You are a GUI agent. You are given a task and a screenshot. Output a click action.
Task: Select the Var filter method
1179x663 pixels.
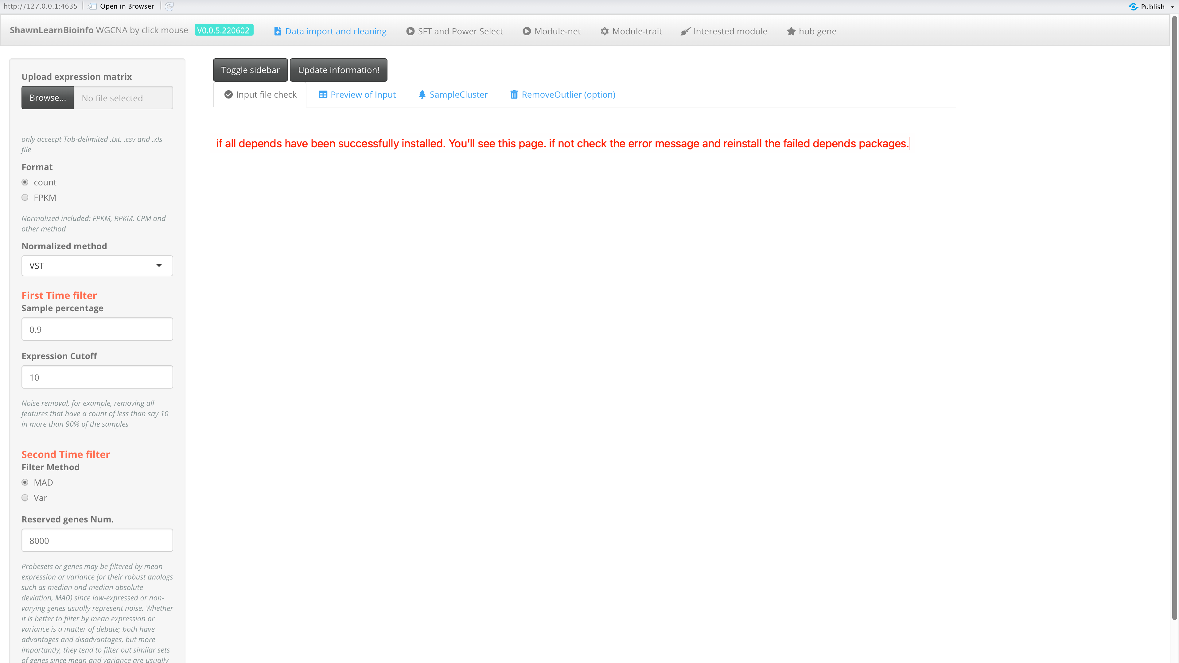[x=25, y=498]
